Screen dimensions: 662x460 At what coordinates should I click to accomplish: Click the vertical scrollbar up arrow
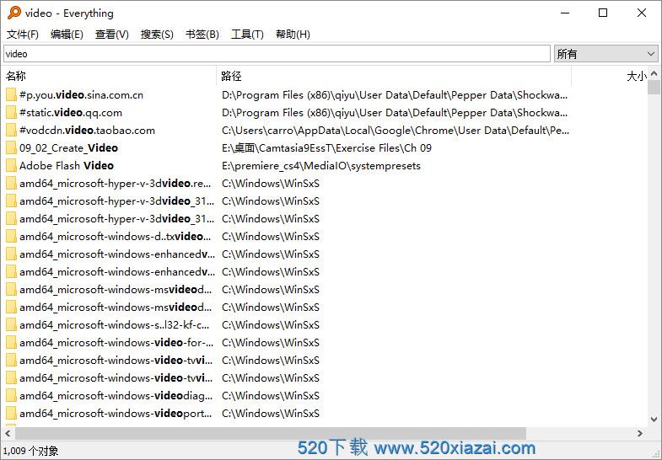[654, 74]
